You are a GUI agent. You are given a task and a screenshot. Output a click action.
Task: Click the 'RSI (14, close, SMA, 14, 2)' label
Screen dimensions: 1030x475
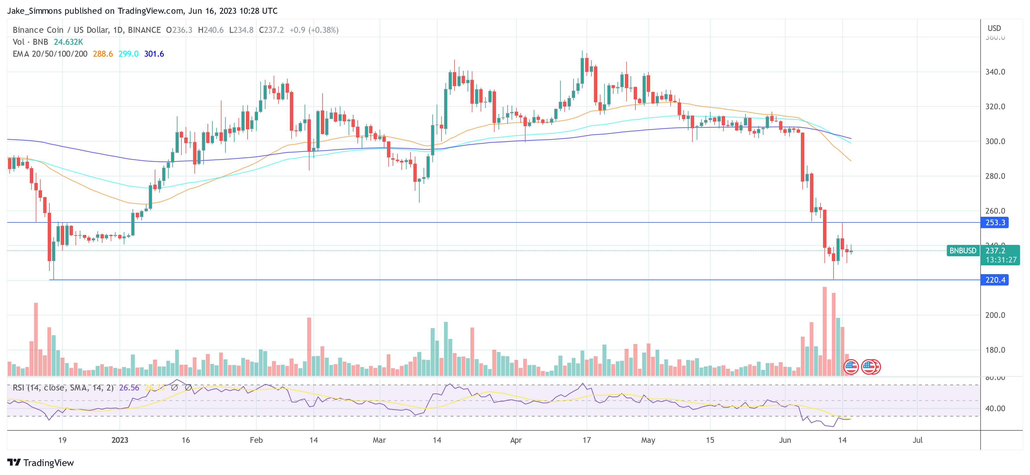(63, 388)
